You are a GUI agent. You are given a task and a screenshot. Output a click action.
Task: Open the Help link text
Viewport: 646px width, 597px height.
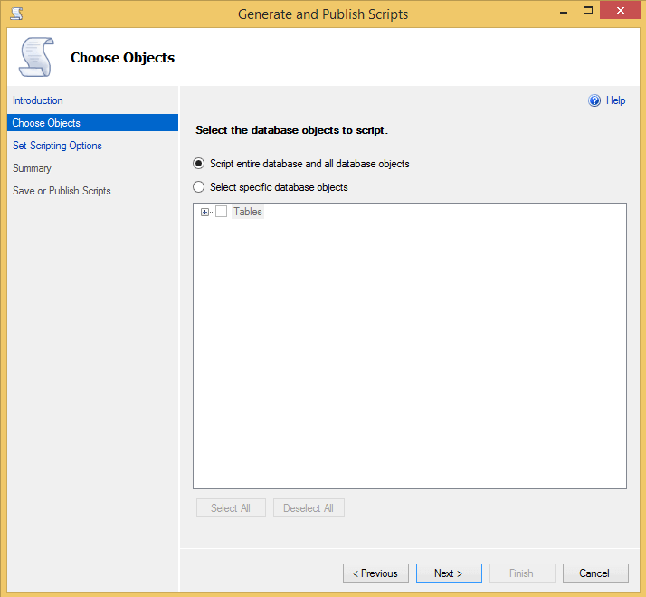click(615, 101)
